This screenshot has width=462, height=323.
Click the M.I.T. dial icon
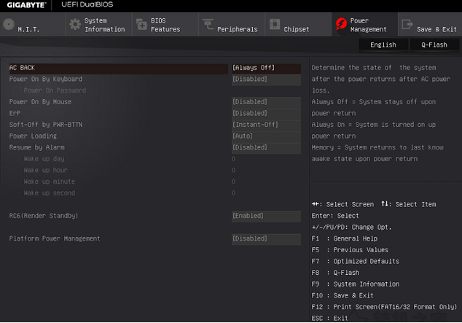(8, 24)
